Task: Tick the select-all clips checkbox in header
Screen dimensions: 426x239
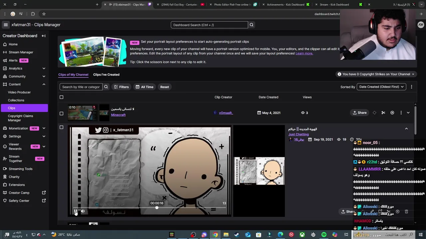Action: coord(61,97)
